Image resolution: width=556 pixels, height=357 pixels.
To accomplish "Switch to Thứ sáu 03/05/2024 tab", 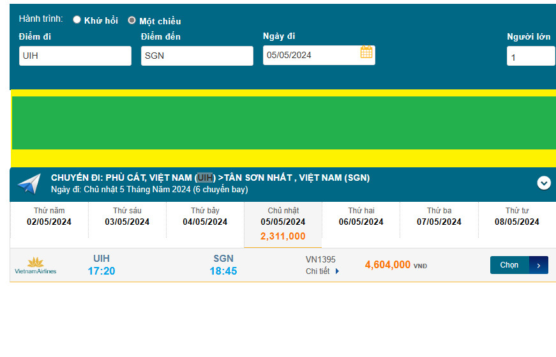I will [x=127, y=216].
